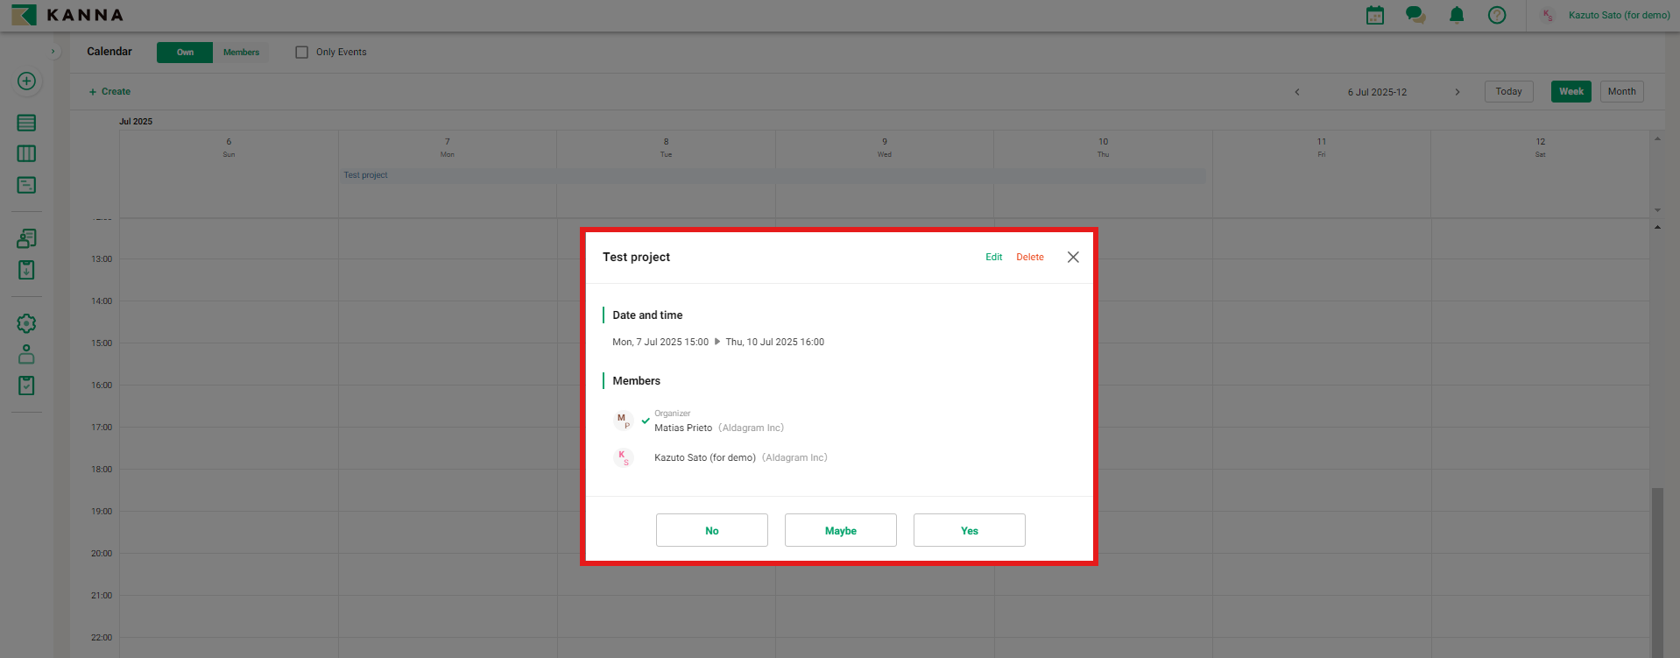Switch to Month view

(x=1621, y=92)
